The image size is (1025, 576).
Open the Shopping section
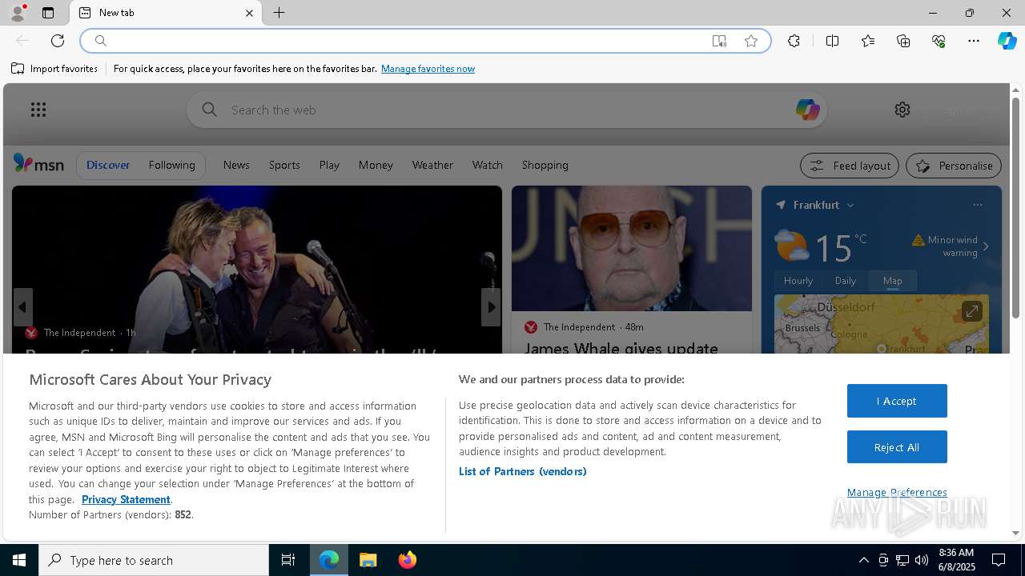(545, 165)
